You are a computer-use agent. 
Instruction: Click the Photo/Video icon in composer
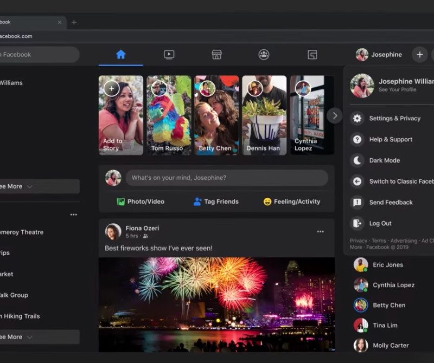121,202
